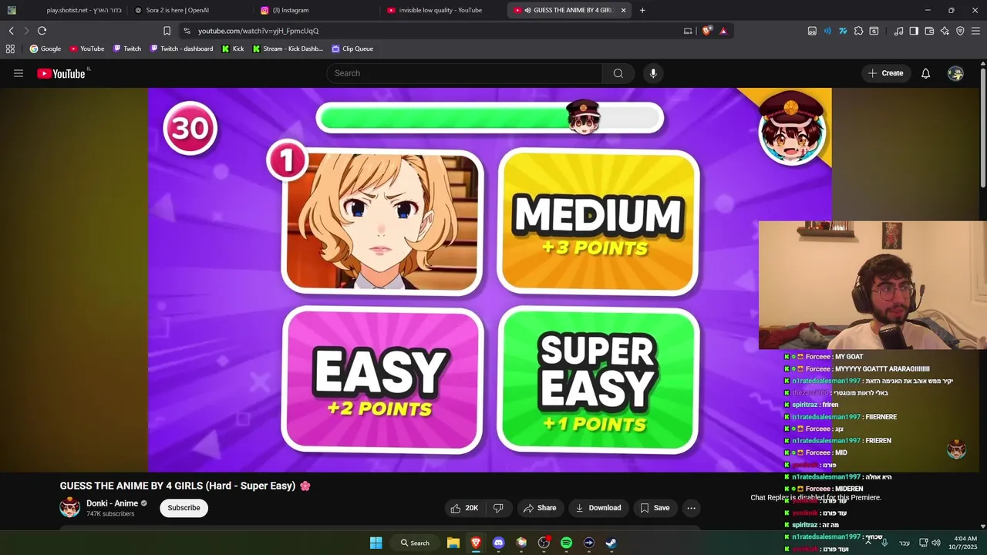Close the GUESS THE ANIME tab
The height and width of the screenshot is (555, 987).
click(623, 10)
